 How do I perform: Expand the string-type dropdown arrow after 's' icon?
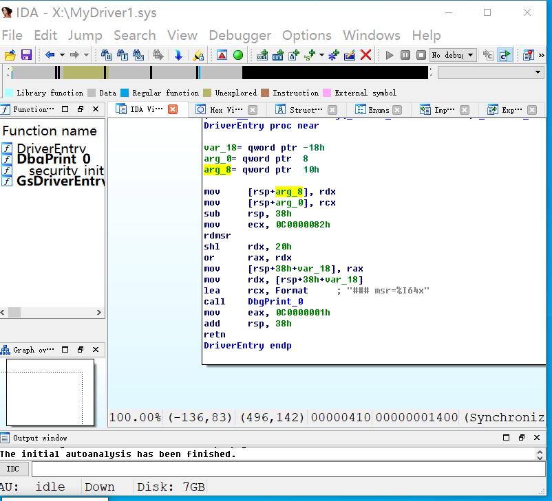[x=321, y=55]
